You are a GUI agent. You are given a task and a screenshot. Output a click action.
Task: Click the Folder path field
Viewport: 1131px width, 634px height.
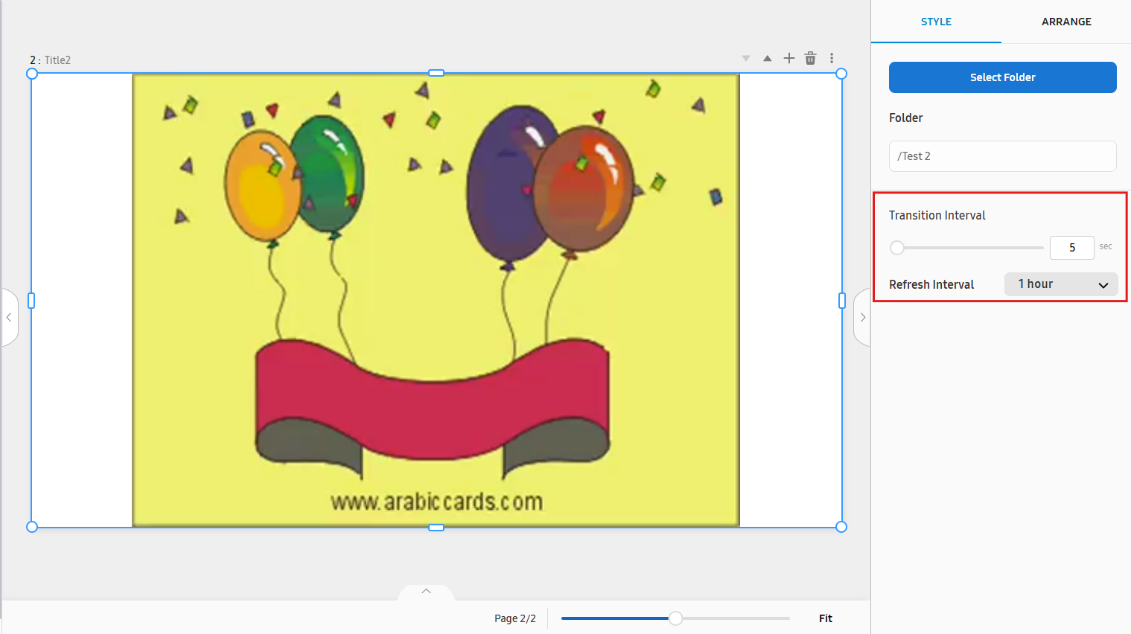(1002, 156)
